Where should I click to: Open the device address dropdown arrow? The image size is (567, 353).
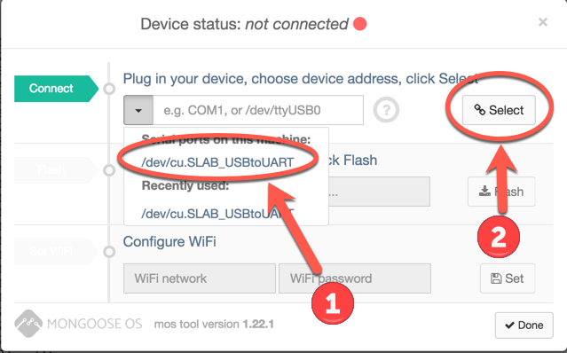coord(138,110)
